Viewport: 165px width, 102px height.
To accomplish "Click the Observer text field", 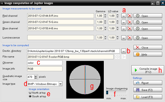I will coord(45,62).
